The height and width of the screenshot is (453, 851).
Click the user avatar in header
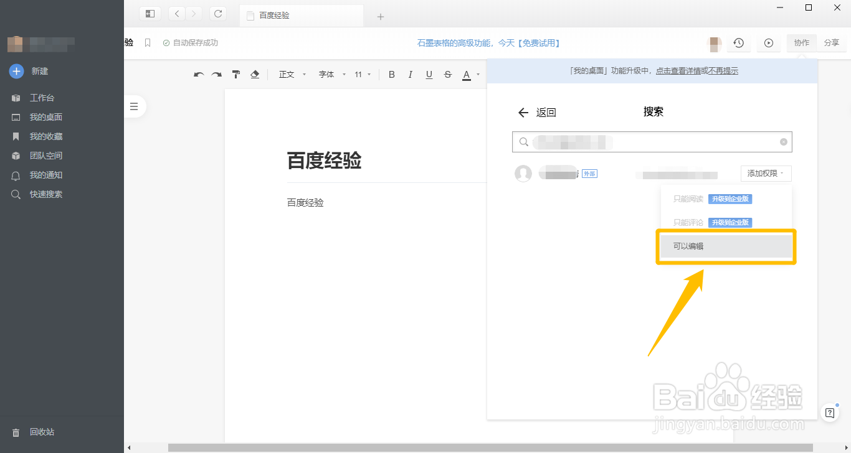point(715,43)
